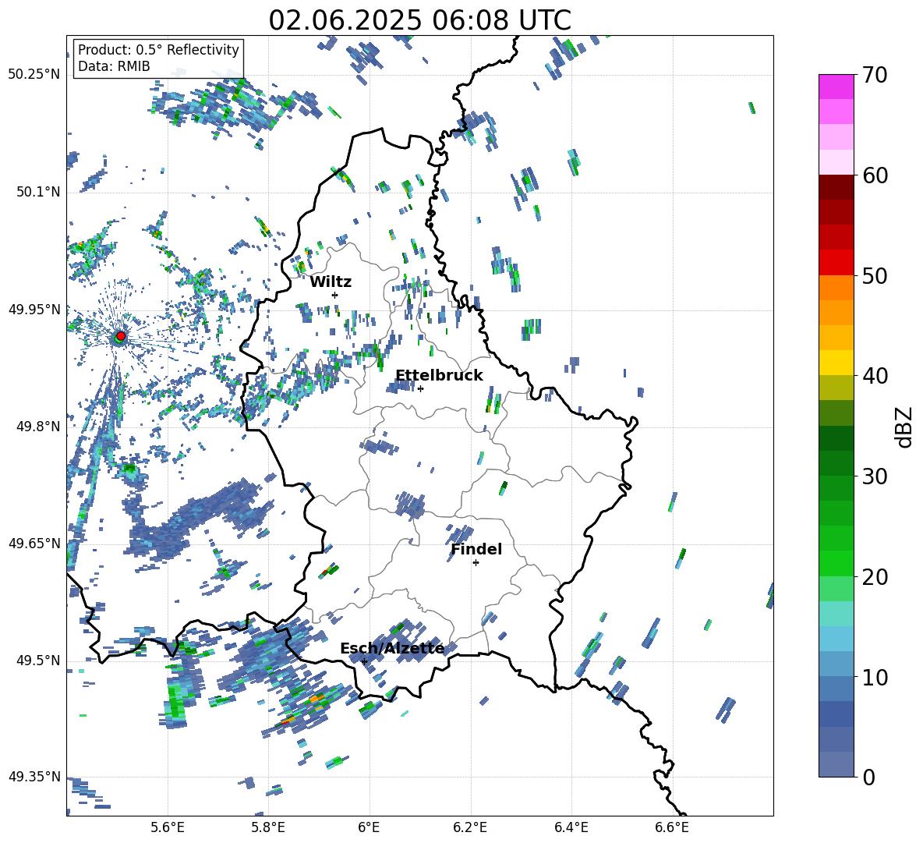Click the dBZ colorbar axis label
Viewport: 923px width, 843px height.
pyautogui.click(x=905, y=427)
